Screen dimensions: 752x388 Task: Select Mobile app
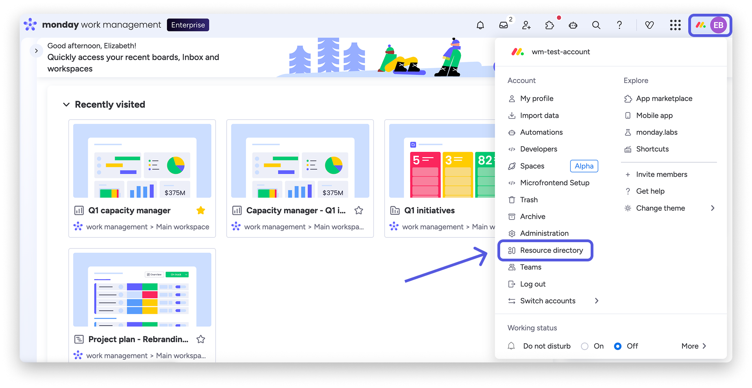(654, 116)
